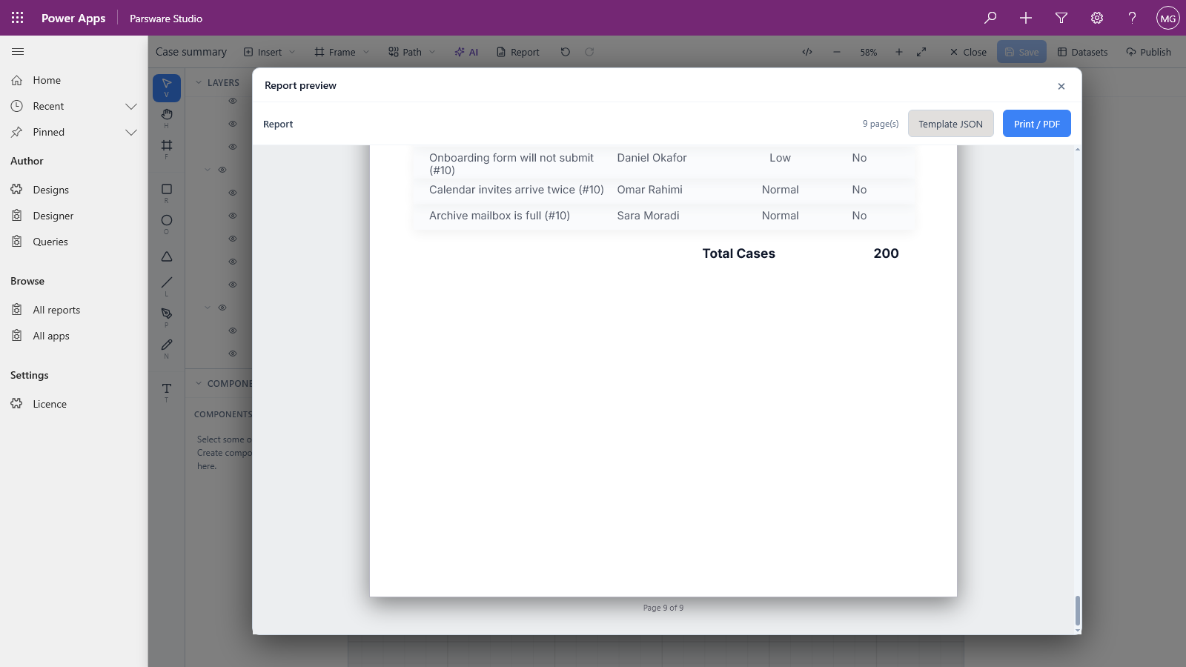Click the plus icon in the header
The height and width of the screenshot is (667, 1186).
point(1026,18)
